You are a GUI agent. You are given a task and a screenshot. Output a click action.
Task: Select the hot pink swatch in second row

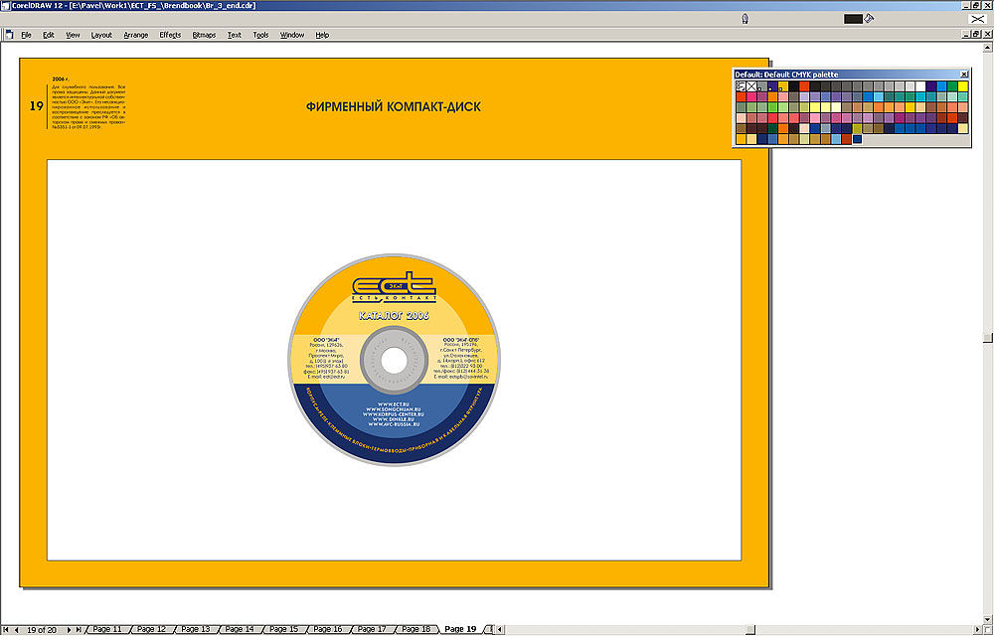coord(751,97)
